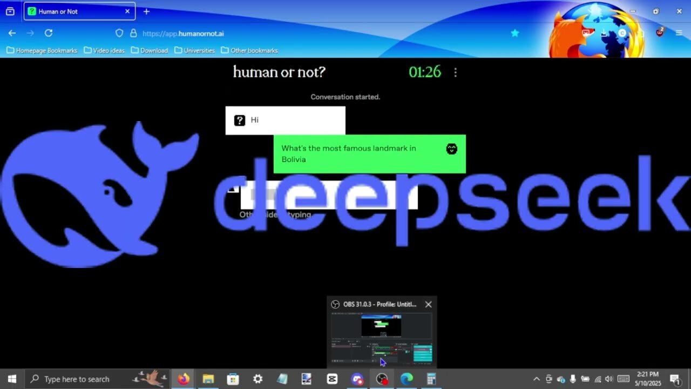Open the Downloads toolbar icon
The height and width of the screenshot is (389, 691).
(604, 33)
